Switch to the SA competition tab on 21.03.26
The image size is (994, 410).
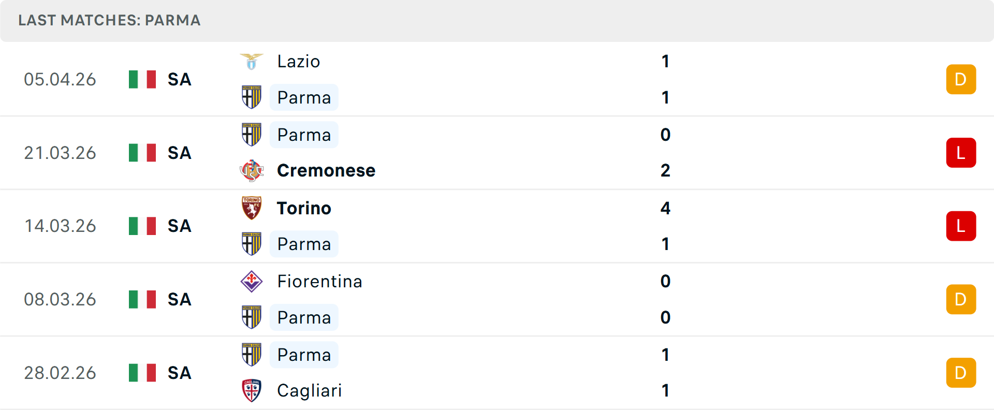tap(179, 152)
